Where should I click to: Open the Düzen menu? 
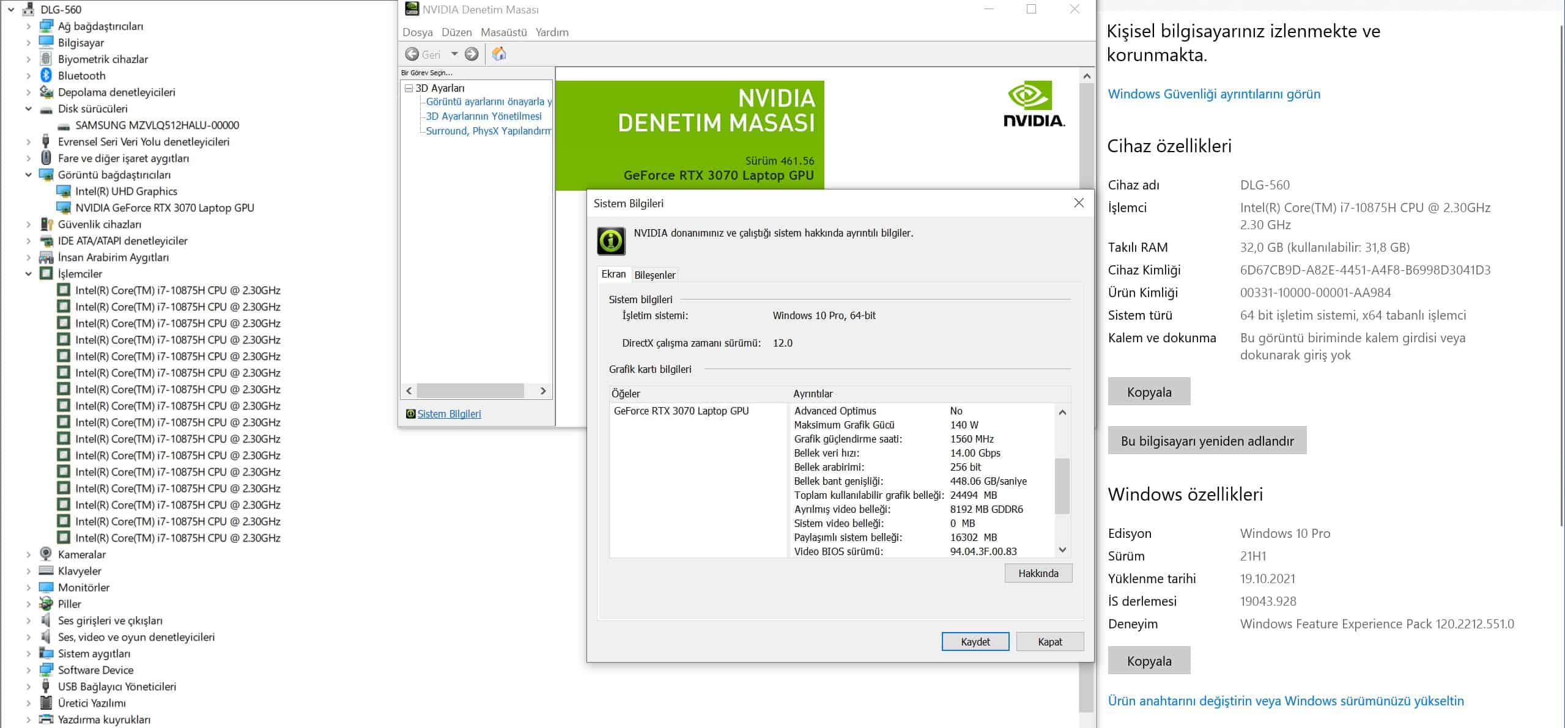[456, 32]
